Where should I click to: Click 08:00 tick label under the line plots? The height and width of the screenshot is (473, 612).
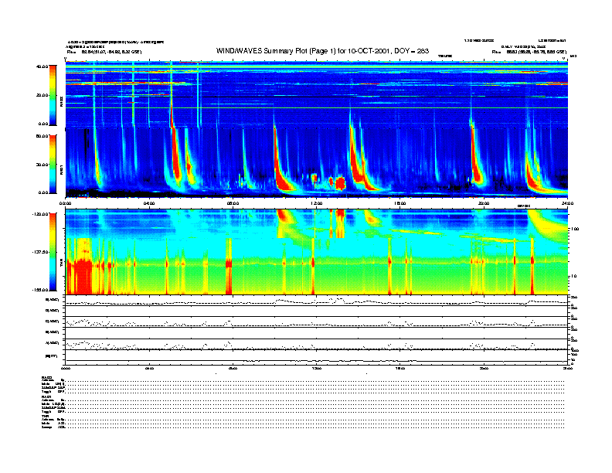233,368
